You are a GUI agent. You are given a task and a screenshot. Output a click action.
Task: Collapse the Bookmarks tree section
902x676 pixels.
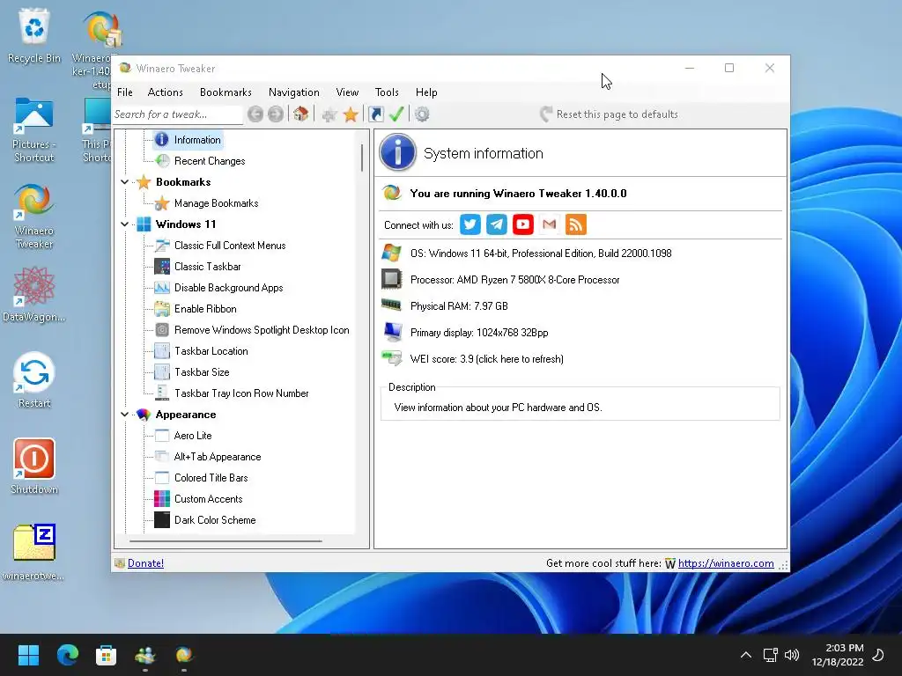pyautogui.click(x=125, y=182)
